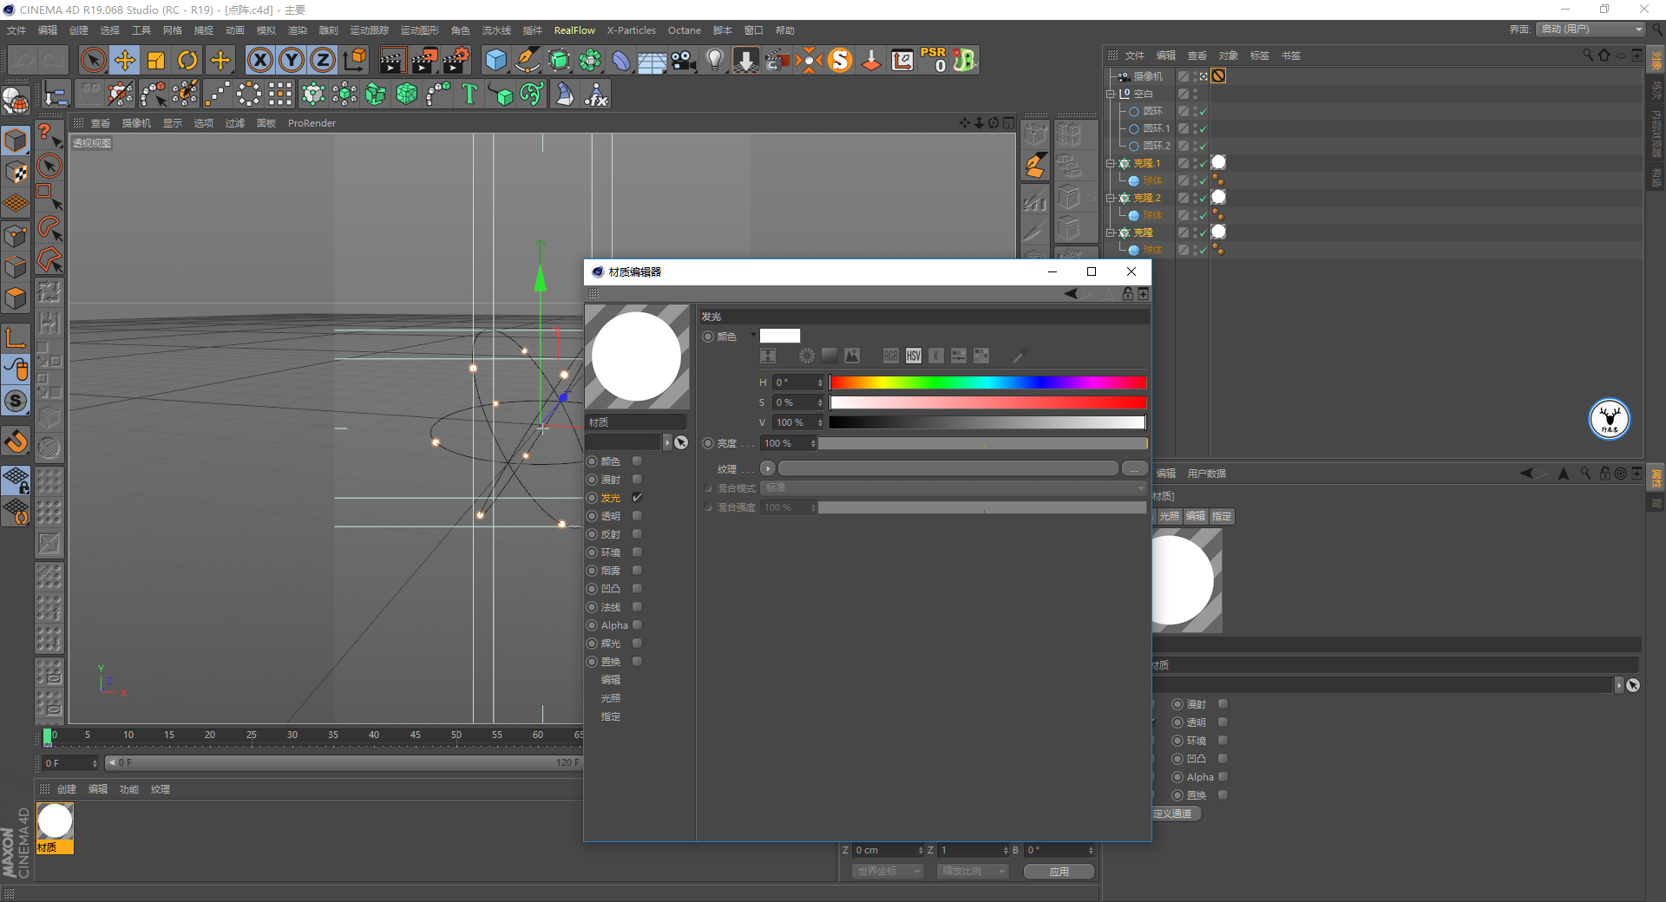This screenshot has width=1666, height=902.
Task: Select the Move tool in top toolbar
Action: point(125,60)
